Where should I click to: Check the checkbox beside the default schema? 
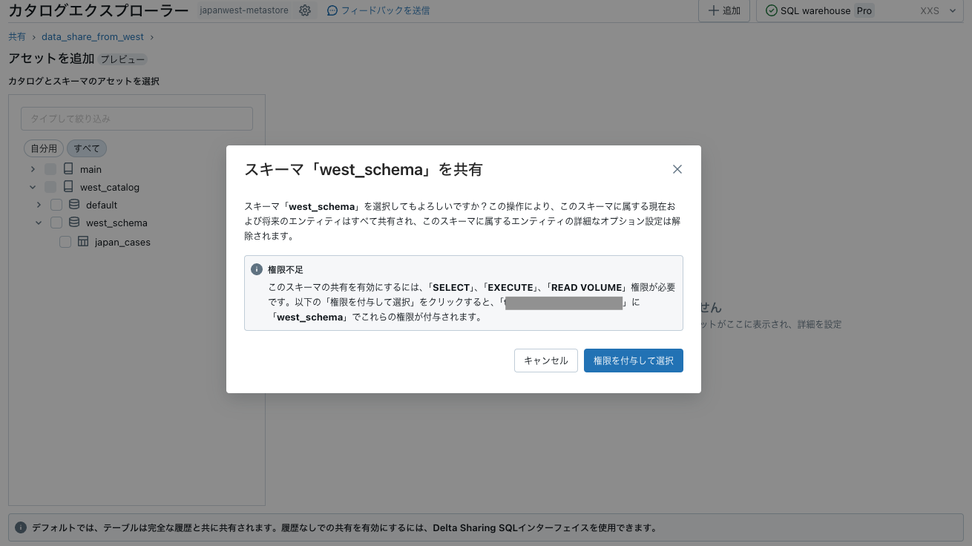(56, 204)
